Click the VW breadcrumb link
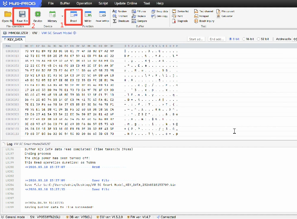Screen dimensions: 297x219 click(x=35, y=33)
